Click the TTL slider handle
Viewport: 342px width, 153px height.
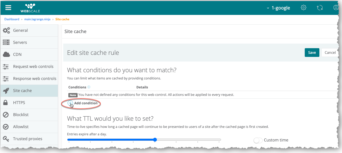click(x=155, y=140)
